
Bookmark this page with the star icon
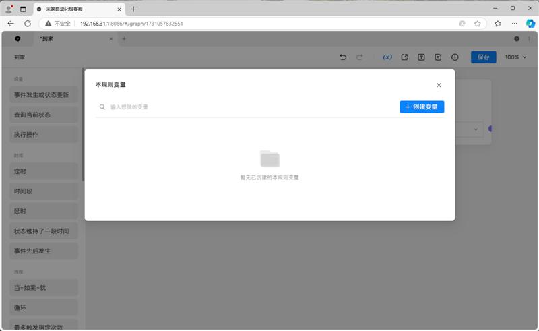(478, 24)
